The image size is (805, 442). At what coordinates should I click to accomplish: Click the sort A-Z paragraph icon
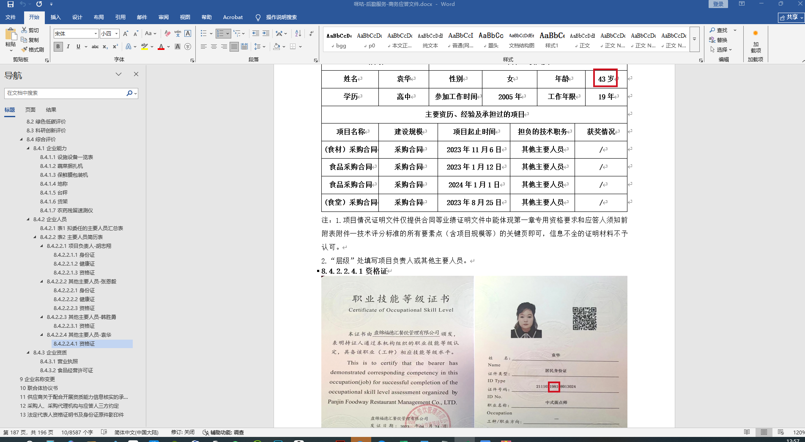coord(298,33)
